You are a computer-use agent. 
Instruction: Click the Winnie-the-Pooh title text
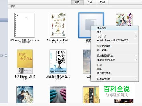58,40
